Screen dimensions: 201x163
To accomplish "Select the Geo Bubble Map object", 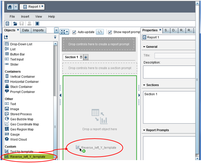I will pyautogui.click(x=21, y=119).
